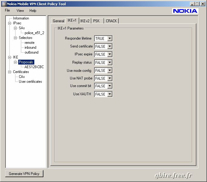Select the Proposals tree item
This screenshot has height=182, width=207.
click(26, 62)
